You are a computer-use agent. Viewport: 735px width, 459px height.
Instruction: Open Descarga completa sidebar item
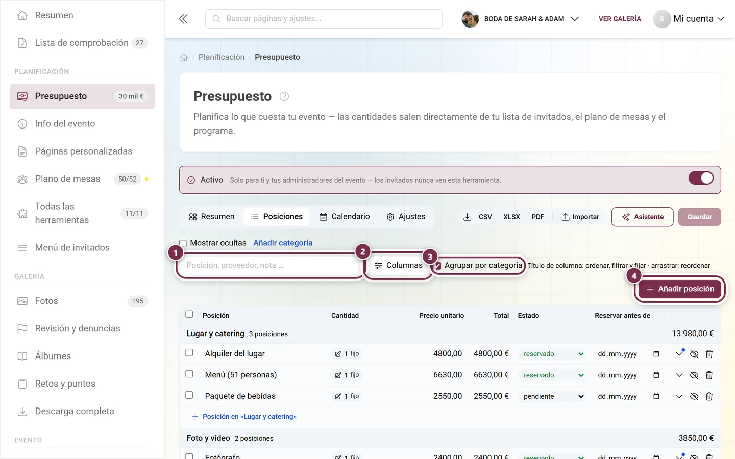point(82,412)
